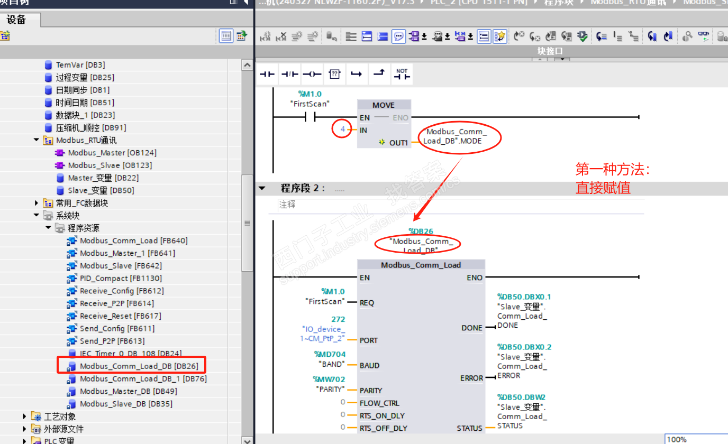Click the PID_Compact [FB1130] block icon
Screen dimensions: 728x444
tap(72, 279)
